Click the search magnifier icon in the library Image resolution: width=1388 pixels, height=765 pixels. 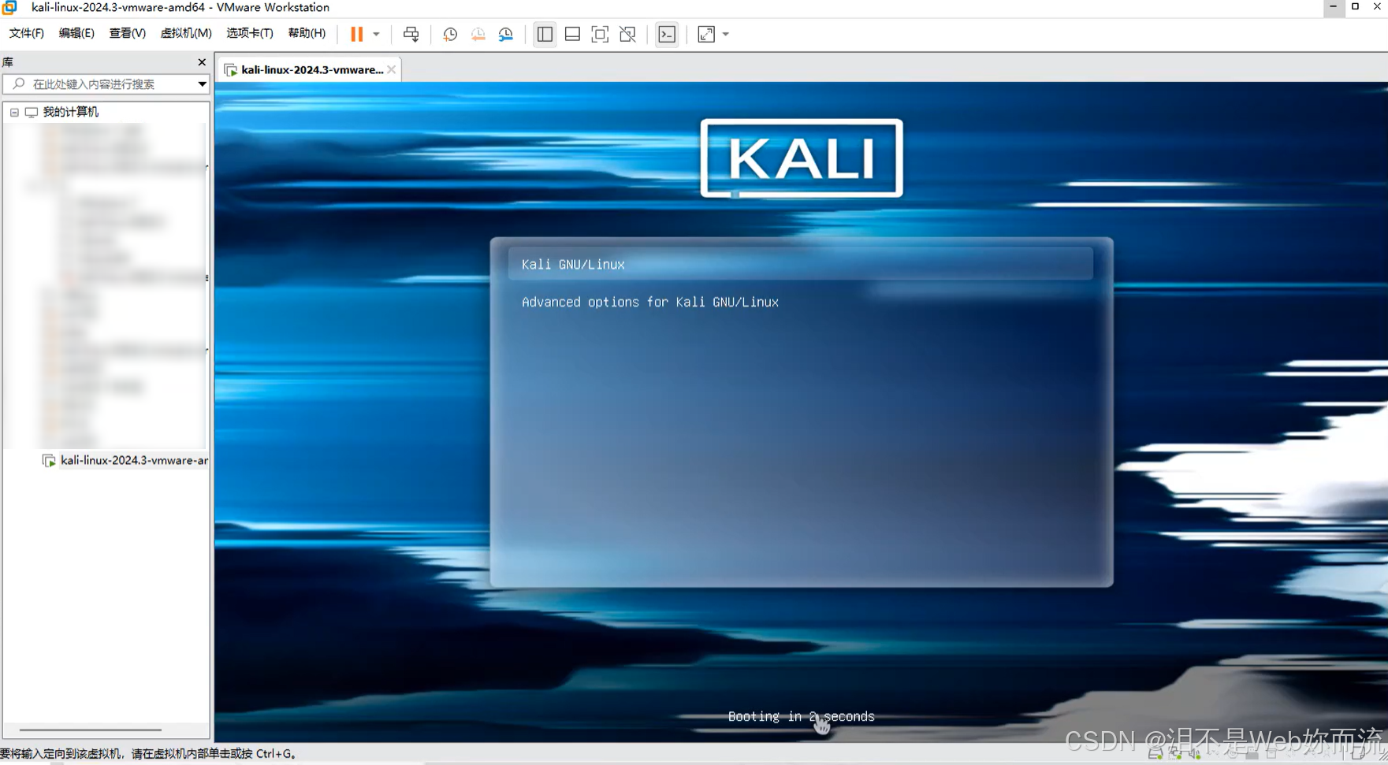click(19, 84)
